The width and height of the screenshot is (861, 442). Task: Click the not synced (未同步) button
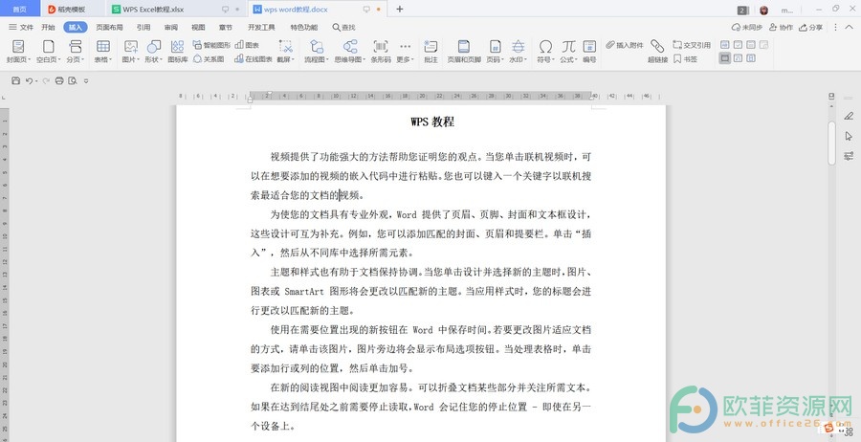click(x=747, y=28)
